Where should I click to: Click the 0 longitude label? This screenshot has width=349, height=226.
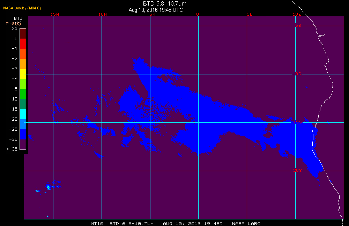tap(198, 14)
